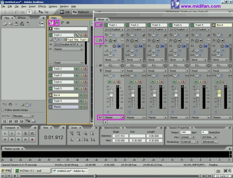Image resolution: width=233 pixels, height=178 pixels.
Task: Click Zoom In Horizontally icon
Action: point(72,134)
